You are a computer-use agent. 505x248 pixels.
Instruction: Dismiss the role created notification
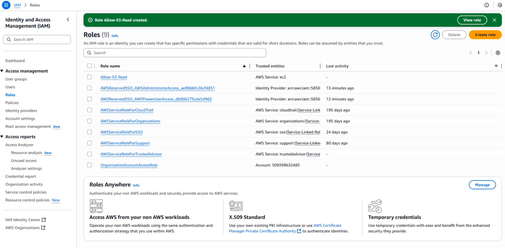coord(494,20)
